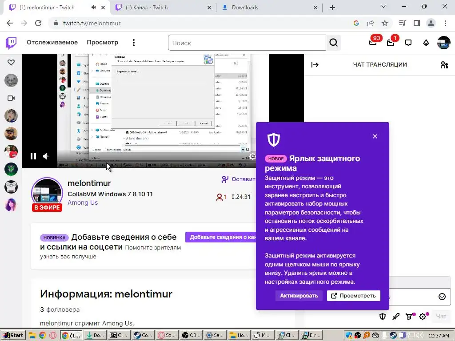
Task: Open the Bits diamond icon
Action: [426, 43]
